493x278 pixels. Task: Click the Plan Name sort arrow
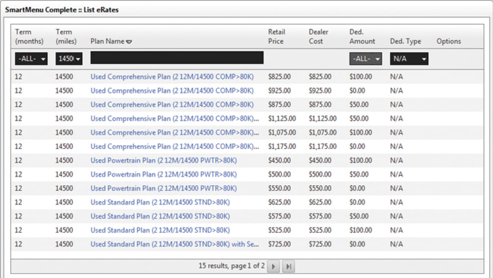pyautogui.click(x=129, y=42)
